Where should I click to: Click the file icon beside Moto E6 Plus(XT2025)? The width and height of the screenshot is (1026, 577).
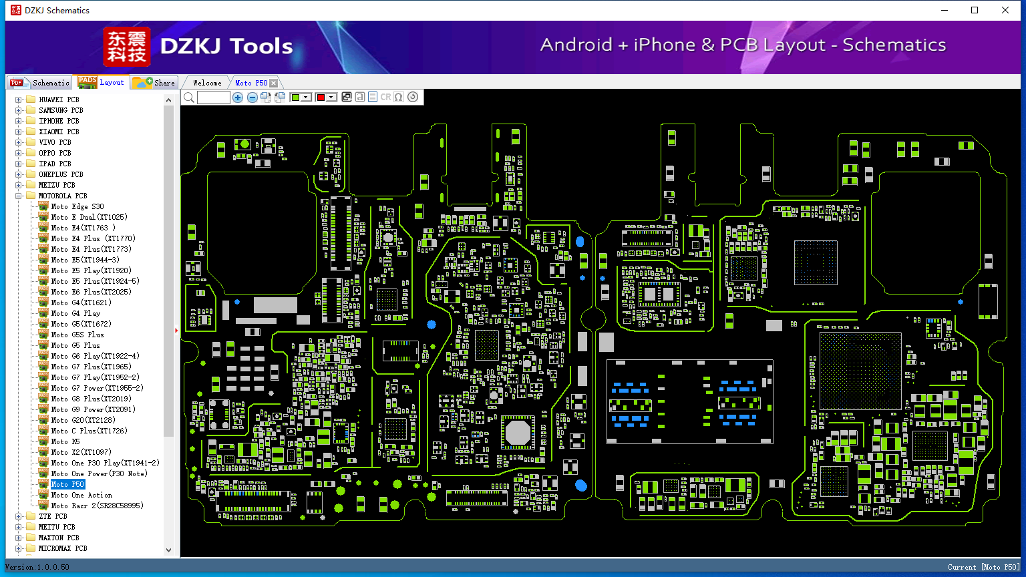pyautogui.click(x=43, y=292)
